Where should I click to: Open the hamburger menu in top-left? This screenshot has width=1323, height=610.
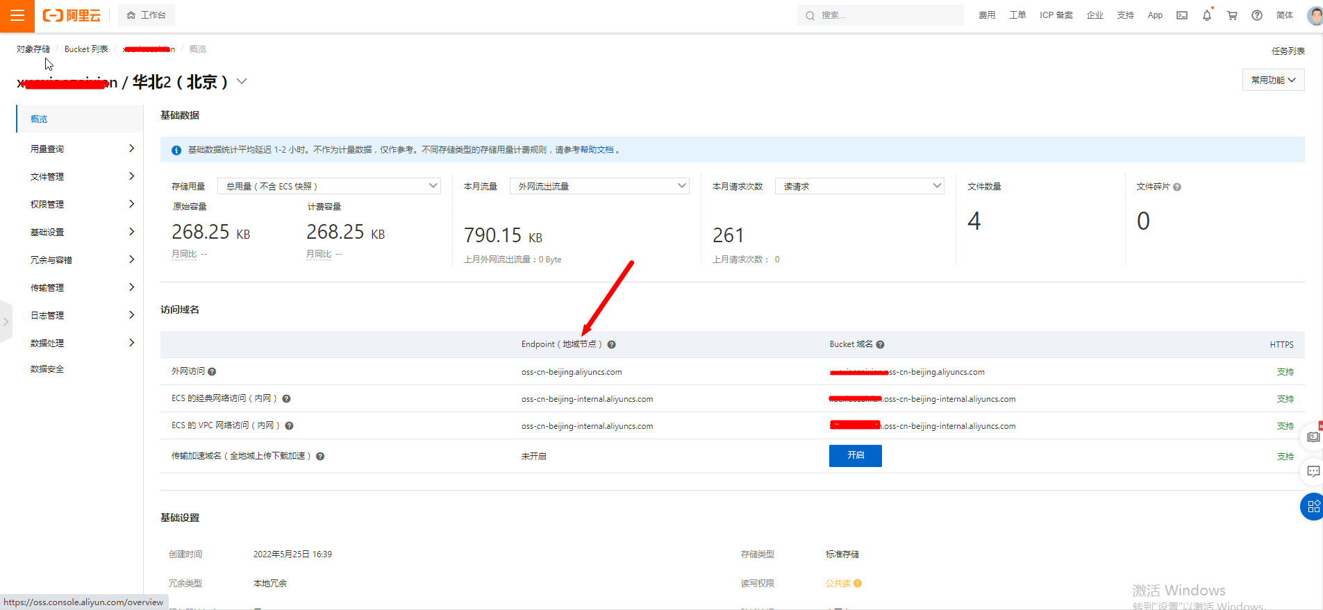tap(17, 15)
